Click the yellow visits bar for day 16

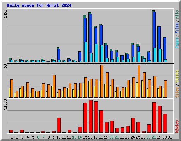point(89,89)
